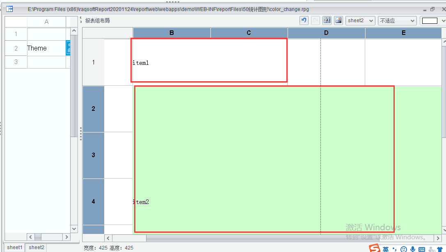Image resolution: width=446 pixels, height=252 pixels.
Task: Click the microphone voice input icon
Action: 413,249
